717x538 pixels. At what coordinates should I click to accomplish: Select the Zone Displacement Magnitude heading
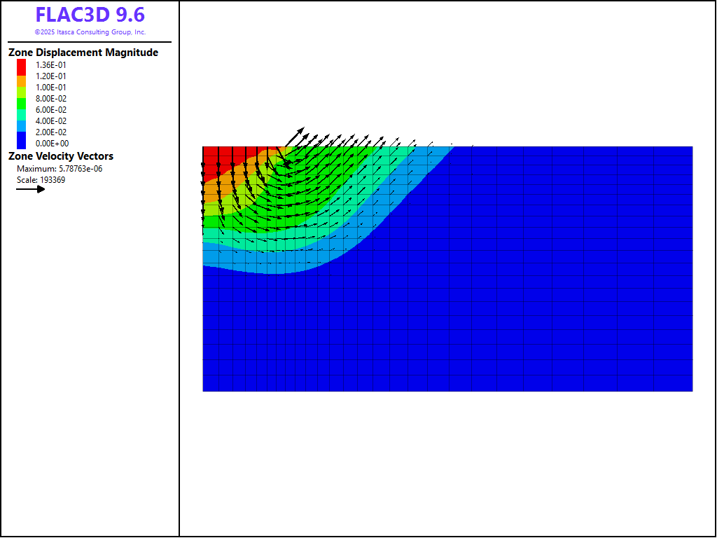83,53
